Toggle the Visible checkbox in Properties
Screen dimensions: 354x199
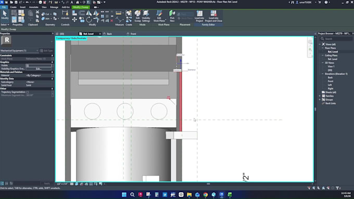click(28, 65)
